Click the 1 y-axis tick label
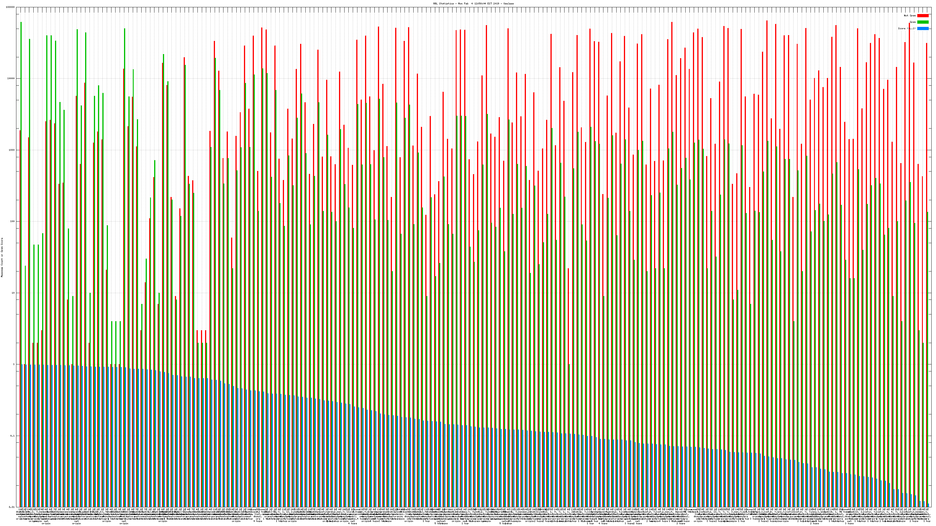This screenshot has width=936, height=526. coord(14,364)
